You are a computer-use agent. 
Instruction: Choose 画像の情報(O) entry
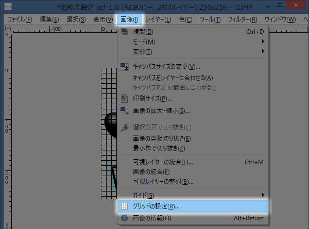[x=193, y=218]
